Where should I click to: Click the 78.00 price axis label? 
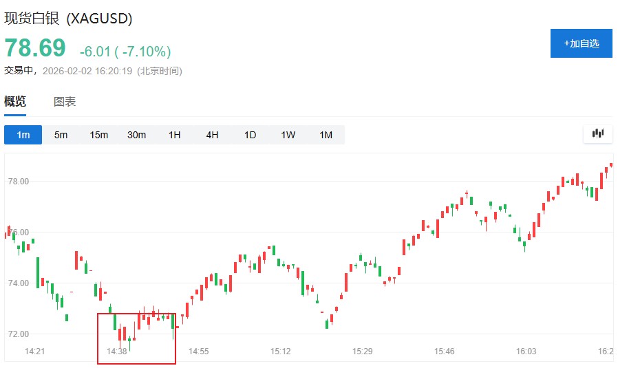click(17, 182)
